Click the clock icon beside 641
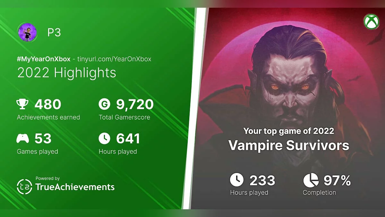The height and width of the screenshot is (217, 385). tap(104, 139)
